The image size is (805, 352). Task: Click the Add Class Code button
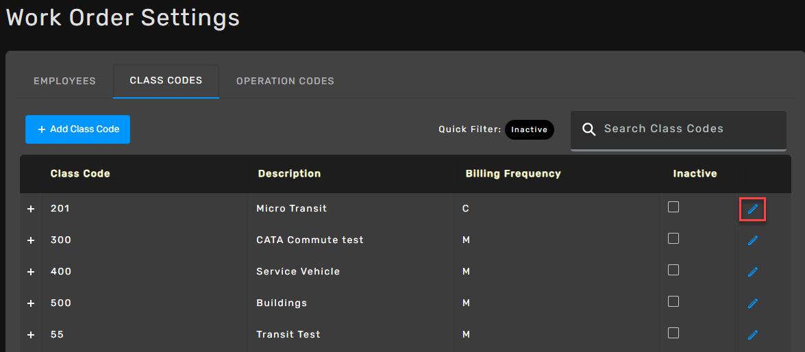[x=77, y=129]
